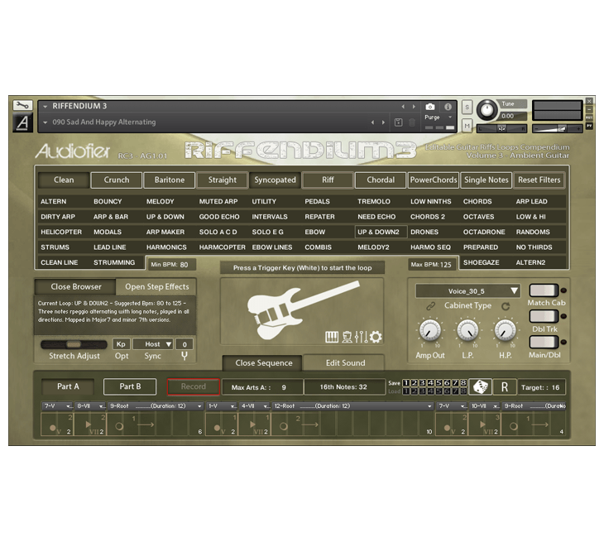
Task: Roll the dice randomize icon
Action: (x=480, y=386)
